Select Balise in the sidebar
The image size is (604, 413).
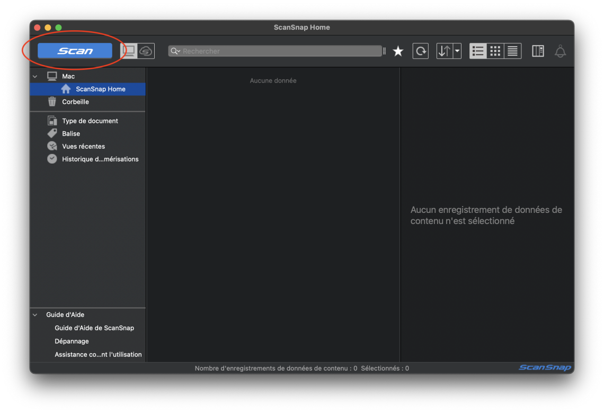point(70,133)
